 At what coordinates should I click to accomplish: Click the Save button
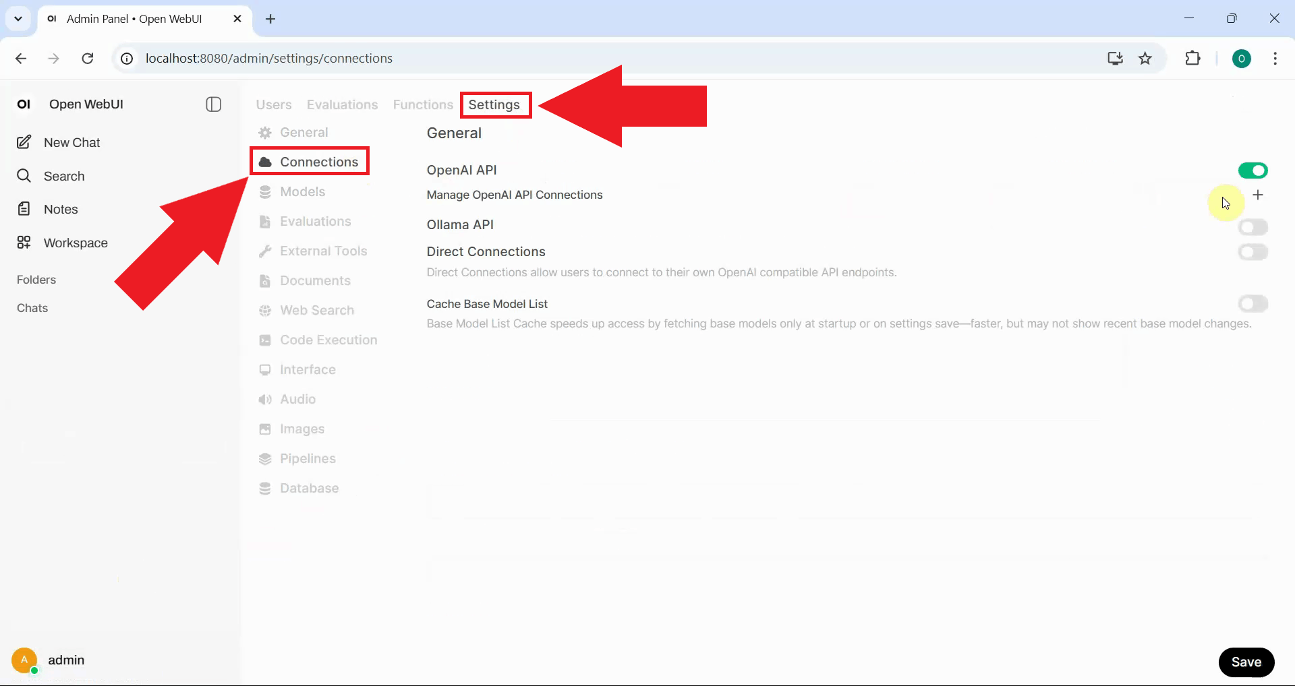1246,662
